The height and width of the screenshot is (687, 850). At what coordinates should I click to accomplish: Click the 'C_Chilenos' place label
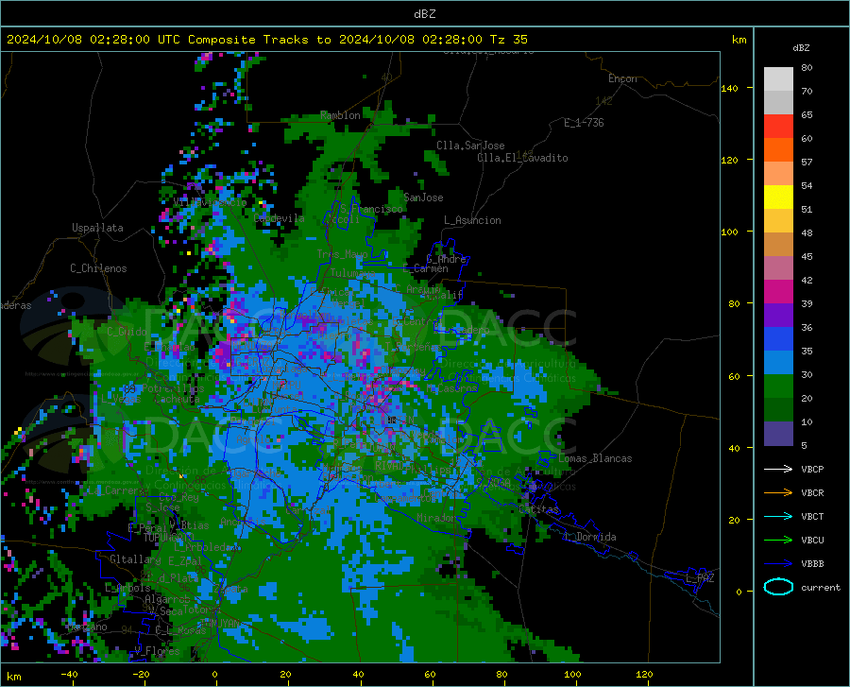tap(98, 268)
